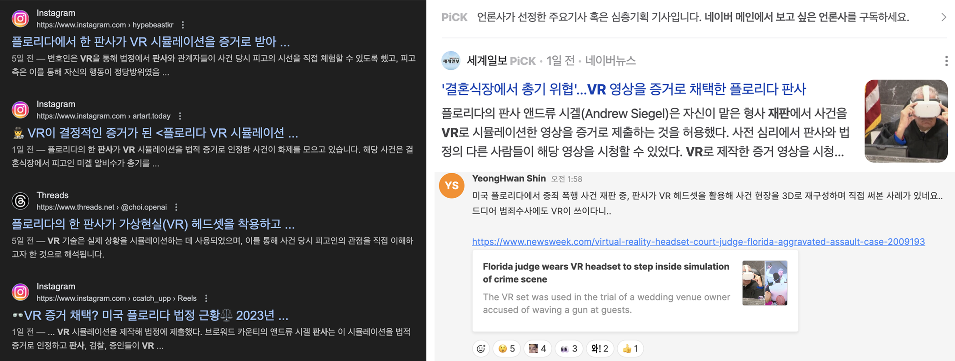Click the 세계일보 publisher logo

(451, 61)
